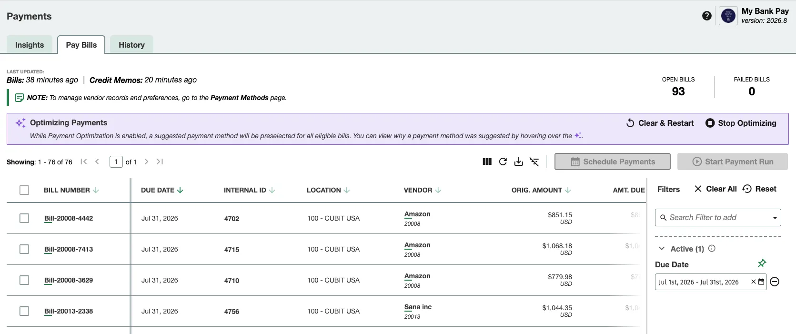Click the pin icon for Due Date filter
This screenshot has width=796, height=334.
pos(762,263)
